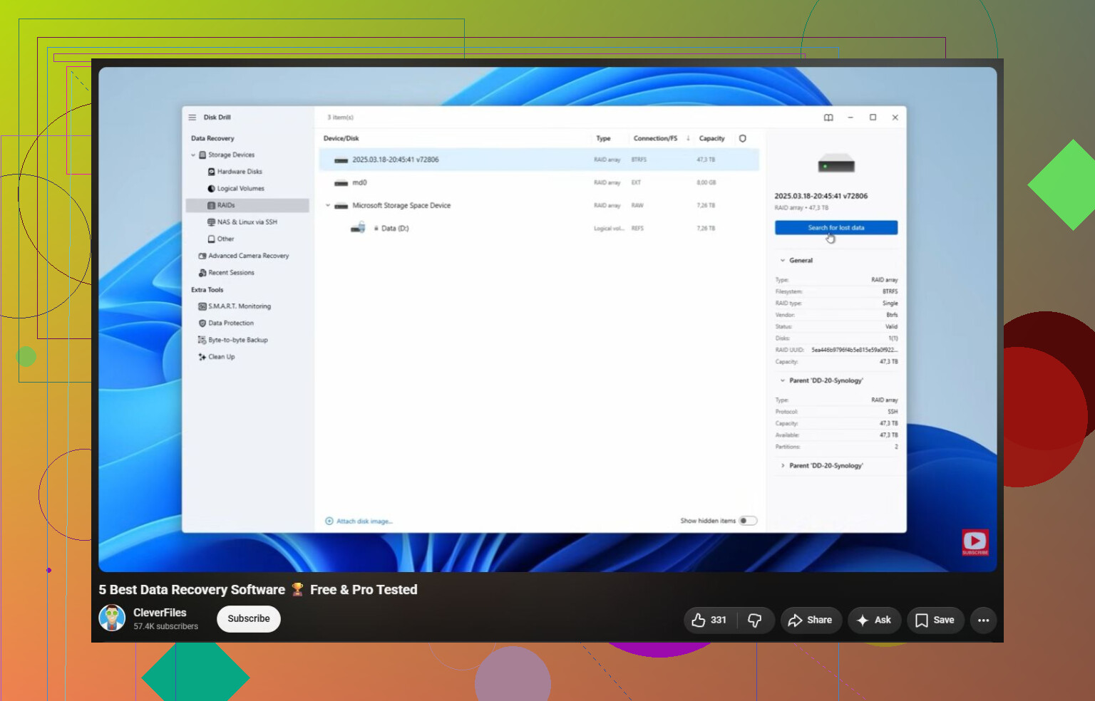
Task: Expand the second Parent 'DD-20-Synology' section
Action: 783,466
